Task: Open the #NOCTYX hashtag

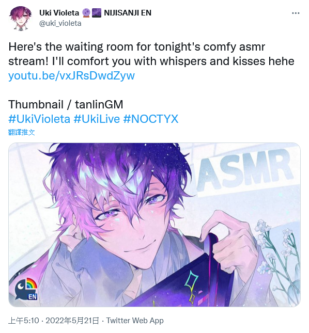Action: [x=151, y=119]
